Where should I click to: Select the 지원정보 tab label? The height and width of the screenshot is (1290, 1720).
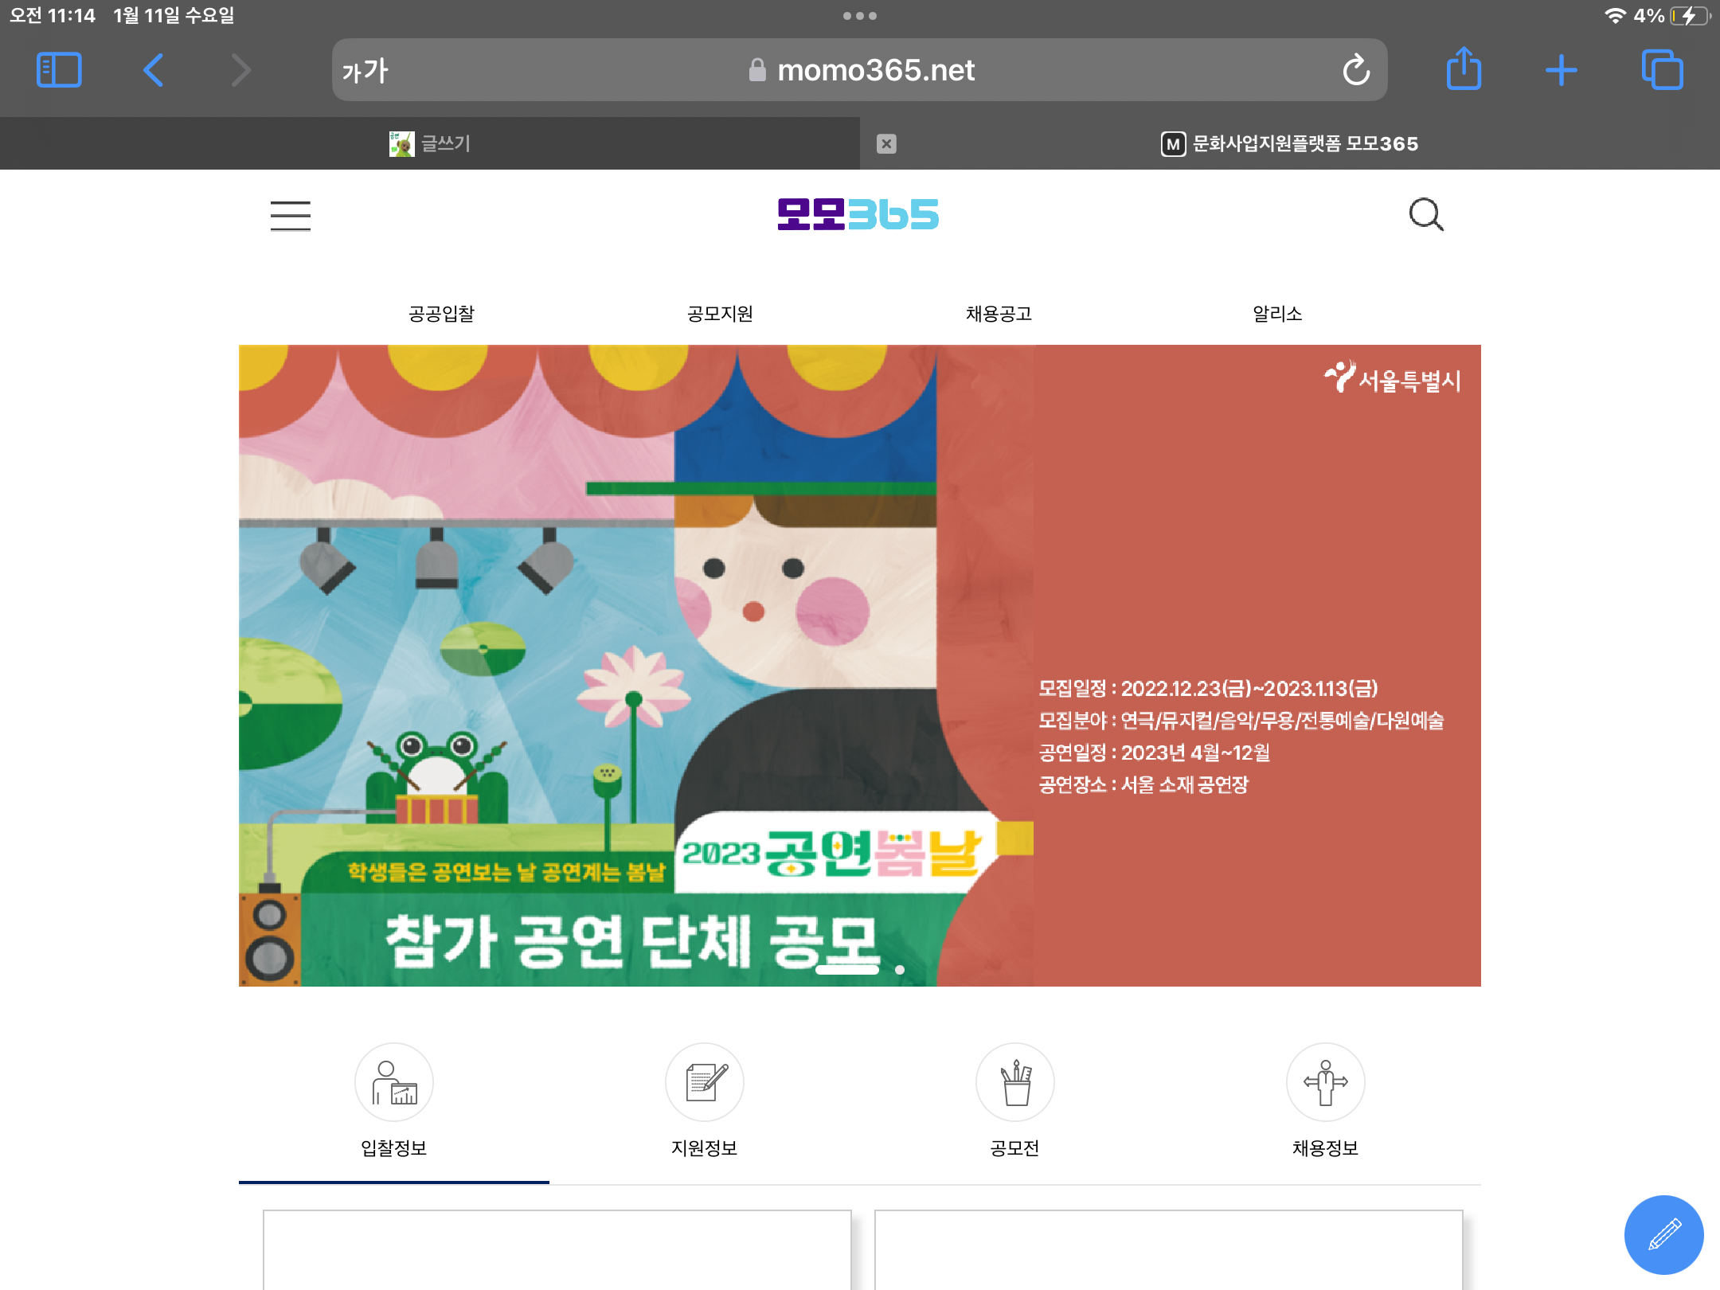[x=705, y=1147]
